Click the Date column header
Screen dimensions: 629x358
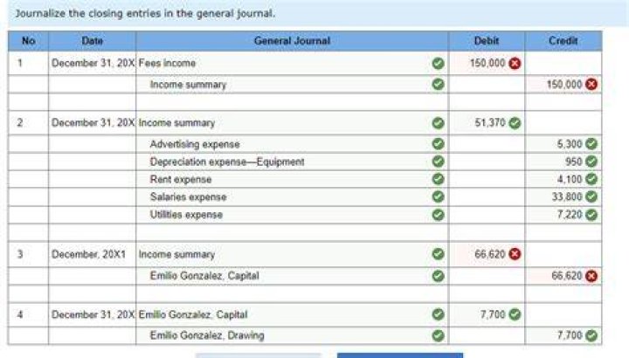coord(92,41)
